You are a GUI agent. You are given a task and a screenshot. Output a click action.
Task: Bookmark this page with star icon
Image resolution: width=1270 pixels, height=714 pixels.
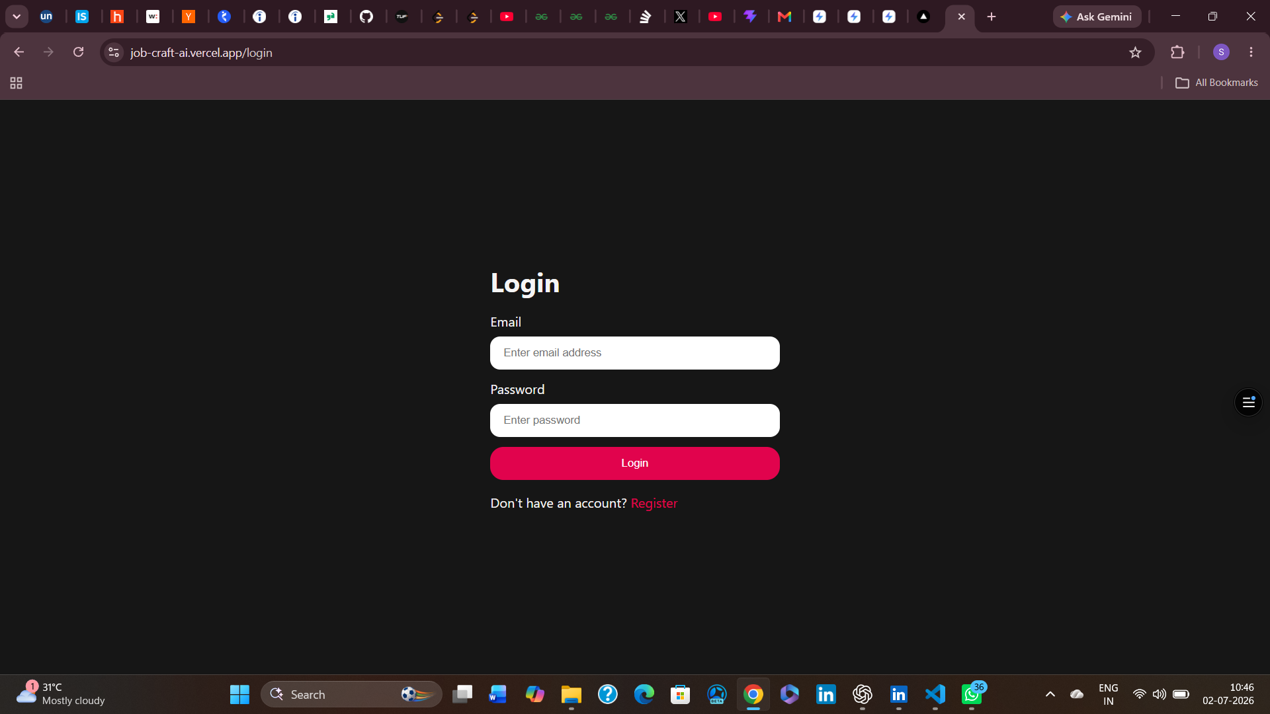(1135, 52)
